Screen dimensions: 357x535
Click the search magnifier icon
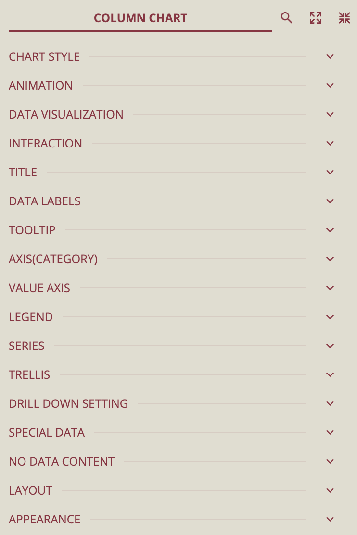(x=287, y=18)
